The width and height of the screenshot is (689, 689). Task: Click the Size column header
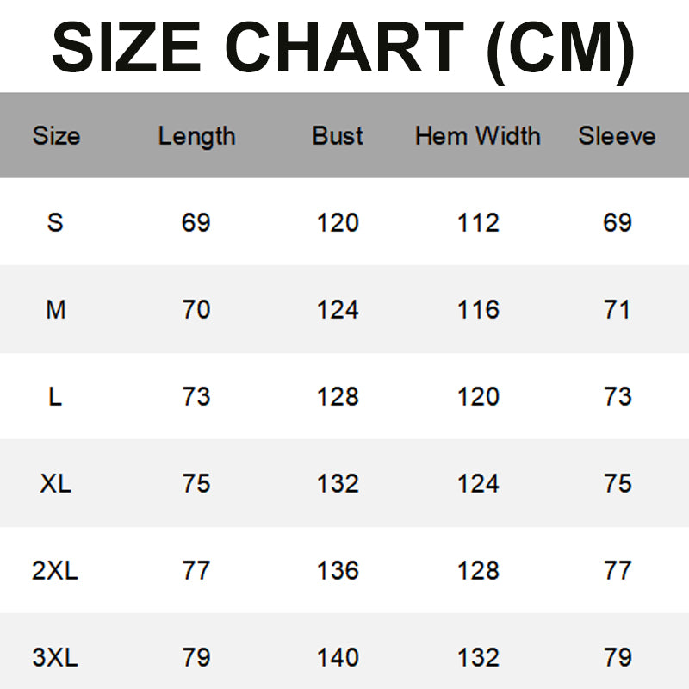point(56,136)
